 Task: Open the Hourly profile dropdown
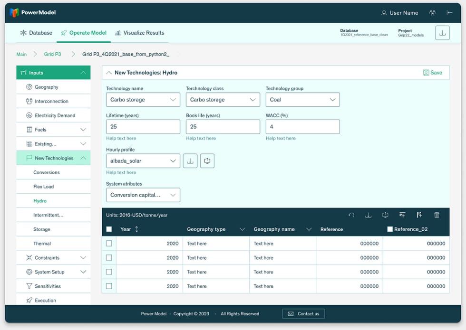143,161
